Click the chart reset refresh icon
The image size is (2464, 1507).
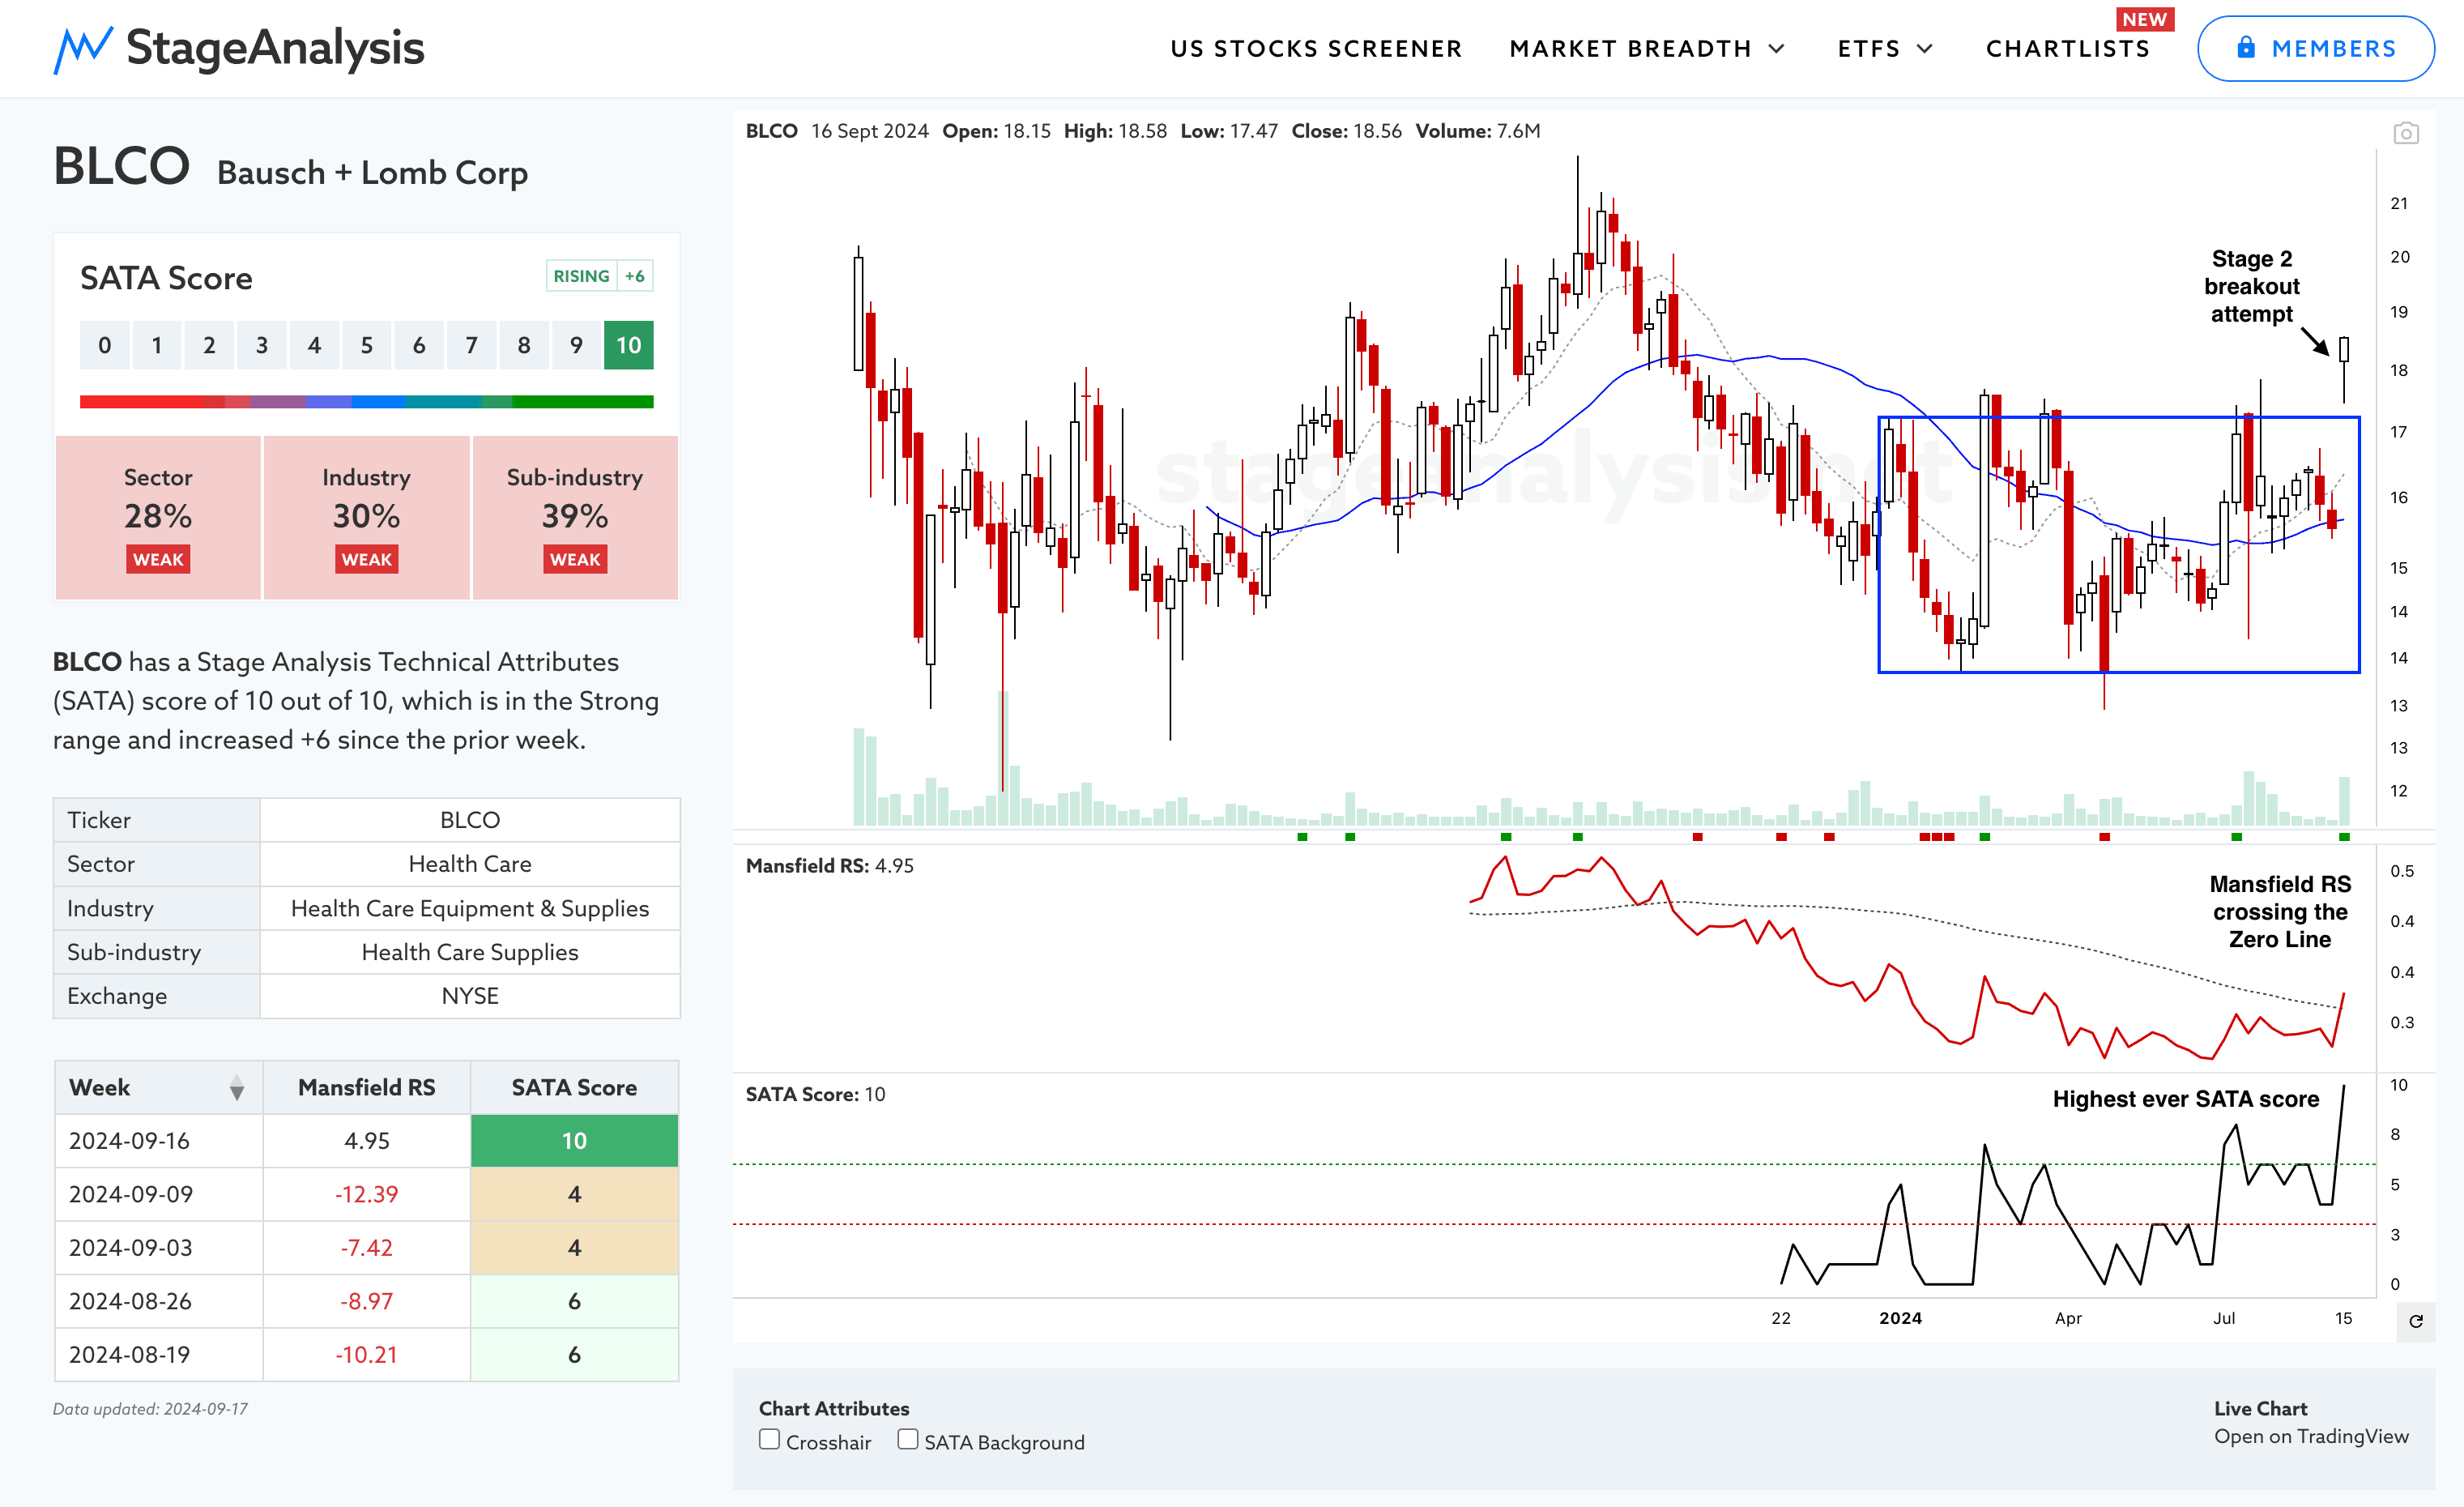point(2415,1321)
